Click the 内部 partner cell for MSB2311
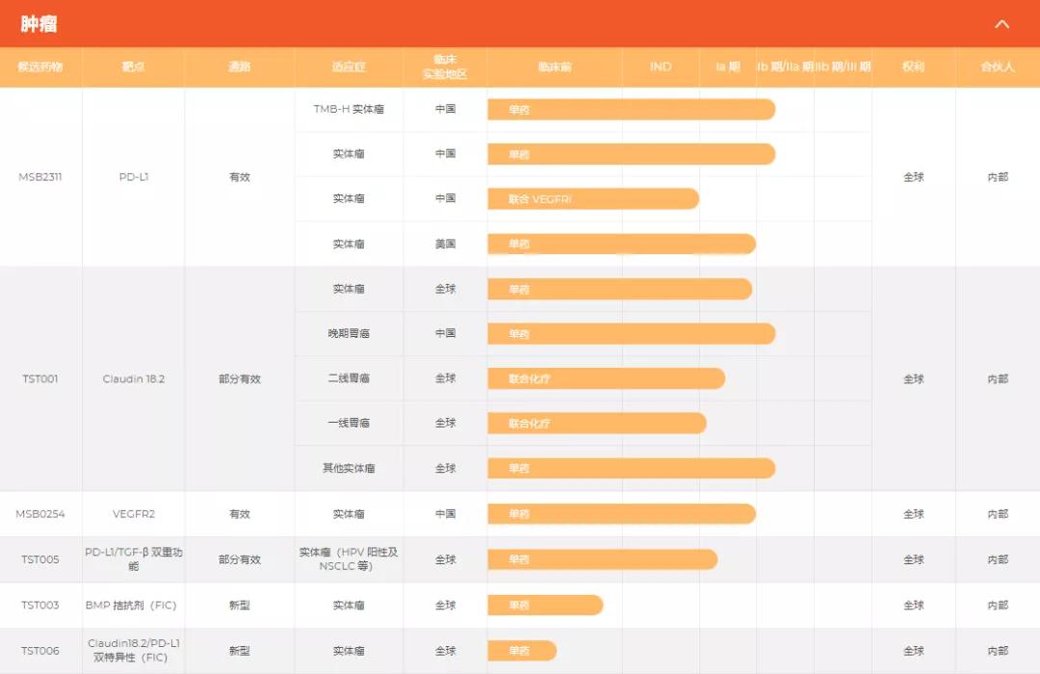Image resolution: width=1040 pixels, height=674 pixels. [999, 176]
